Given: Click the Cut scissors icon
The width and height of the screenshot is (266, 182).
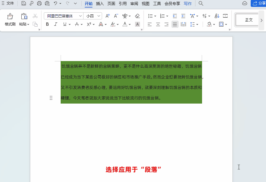Looking at the screenshot, I should pos(35,16).
